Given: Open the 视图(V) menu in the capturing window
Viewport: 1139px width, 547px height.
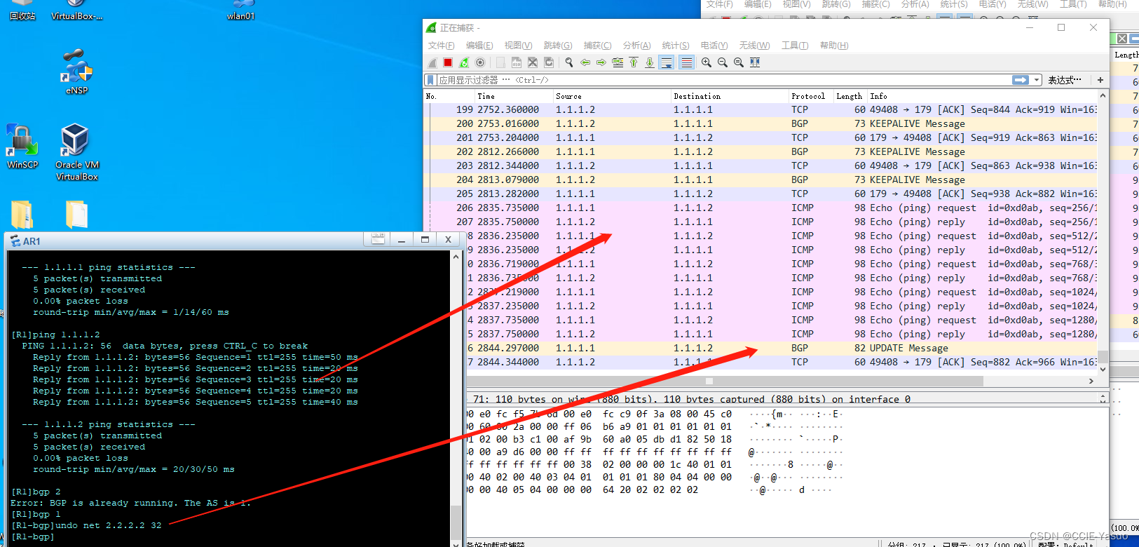Looking at the screenshot, I should click(x=518, y=46).
